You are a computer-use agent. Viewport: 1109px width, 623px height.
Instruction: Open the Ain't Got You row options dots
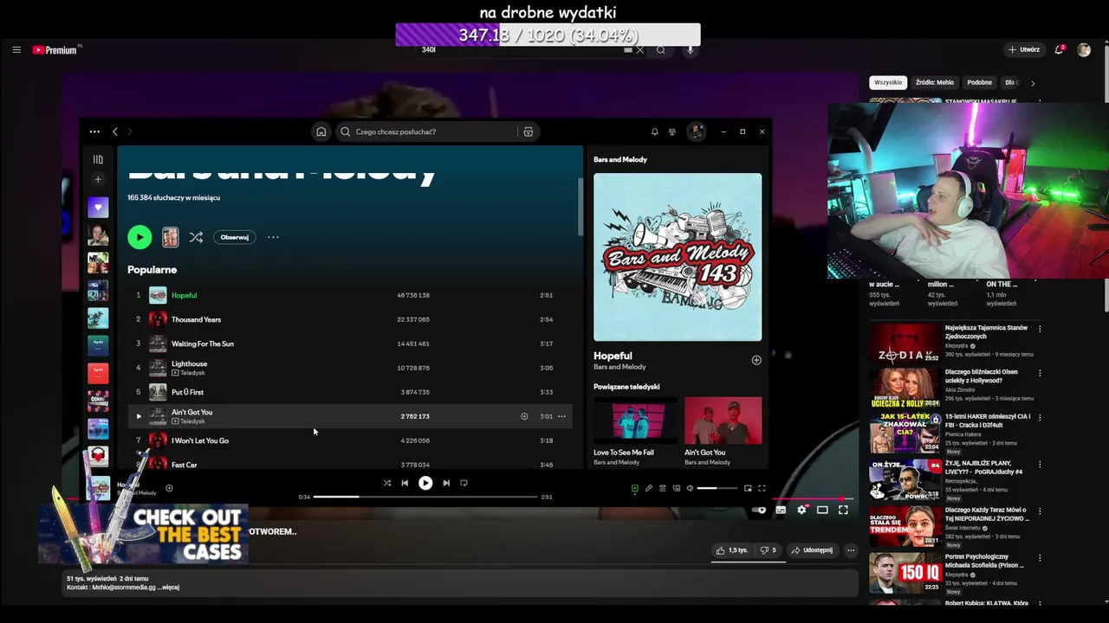click(x=561, y=416)
